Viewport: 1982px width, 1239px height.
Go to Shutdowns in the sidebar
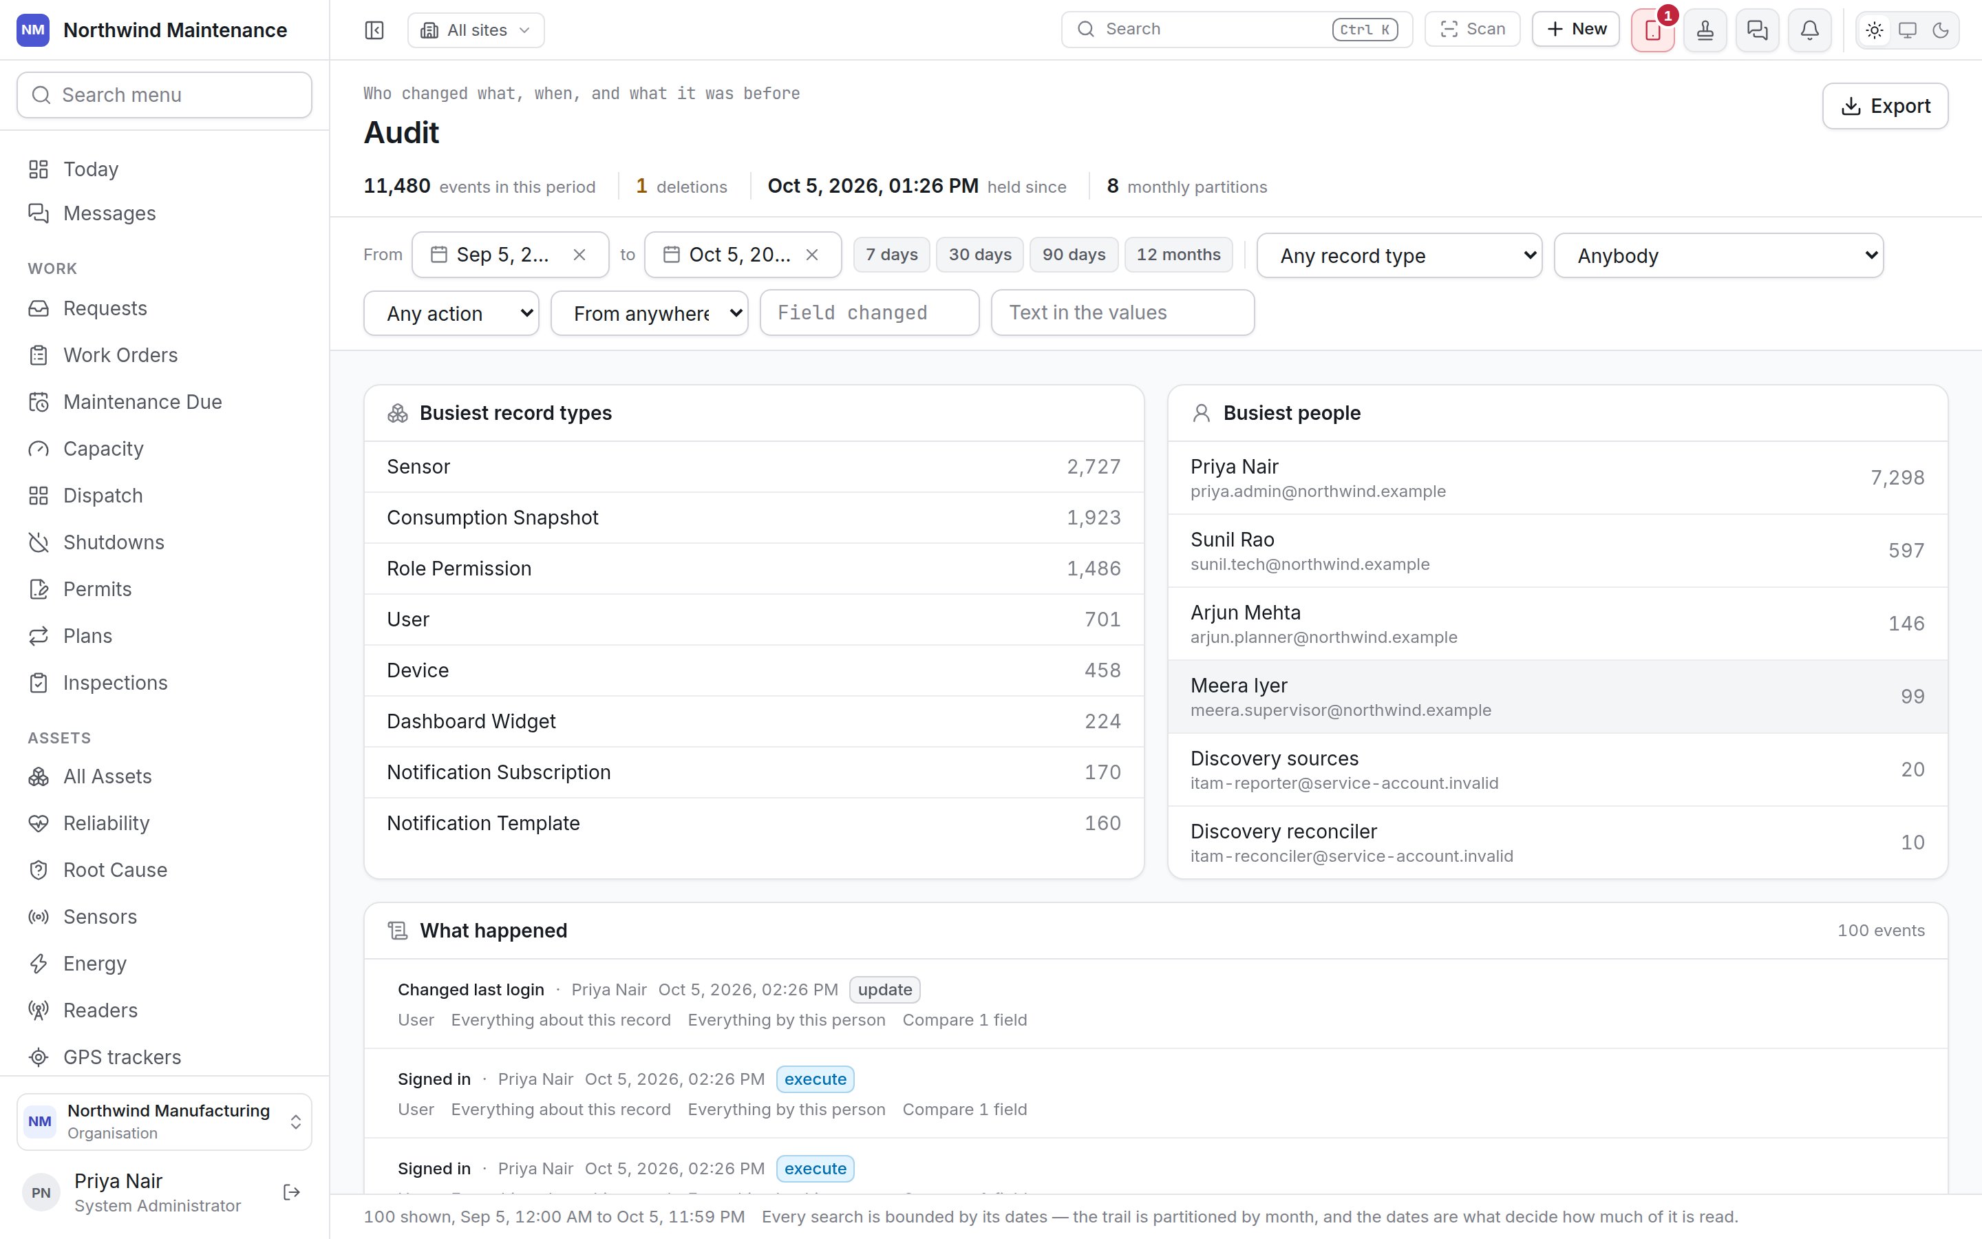164,542
